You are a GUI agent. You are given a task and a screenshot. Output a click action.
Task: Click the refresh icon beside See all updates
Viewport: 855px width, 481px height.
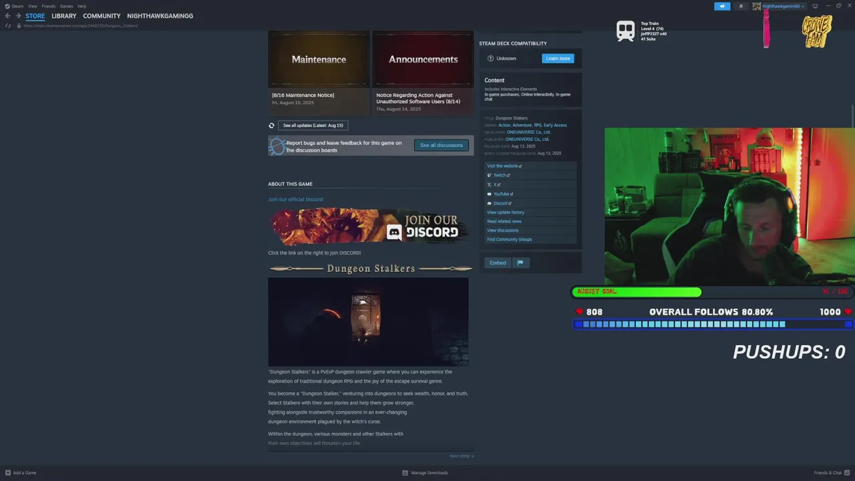(271, 126)
